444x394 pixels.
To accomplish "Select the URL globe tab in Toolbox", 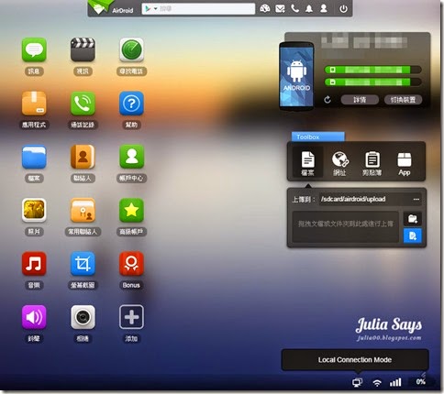I will click(339, 163).
